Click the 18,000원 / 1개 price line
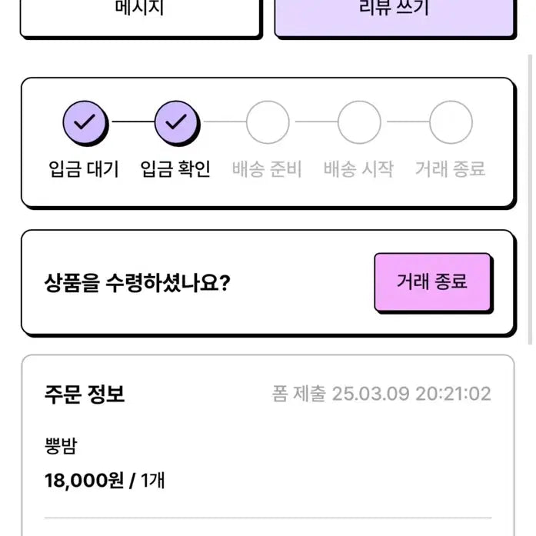The image size is (536, 536). pos(105,481)
